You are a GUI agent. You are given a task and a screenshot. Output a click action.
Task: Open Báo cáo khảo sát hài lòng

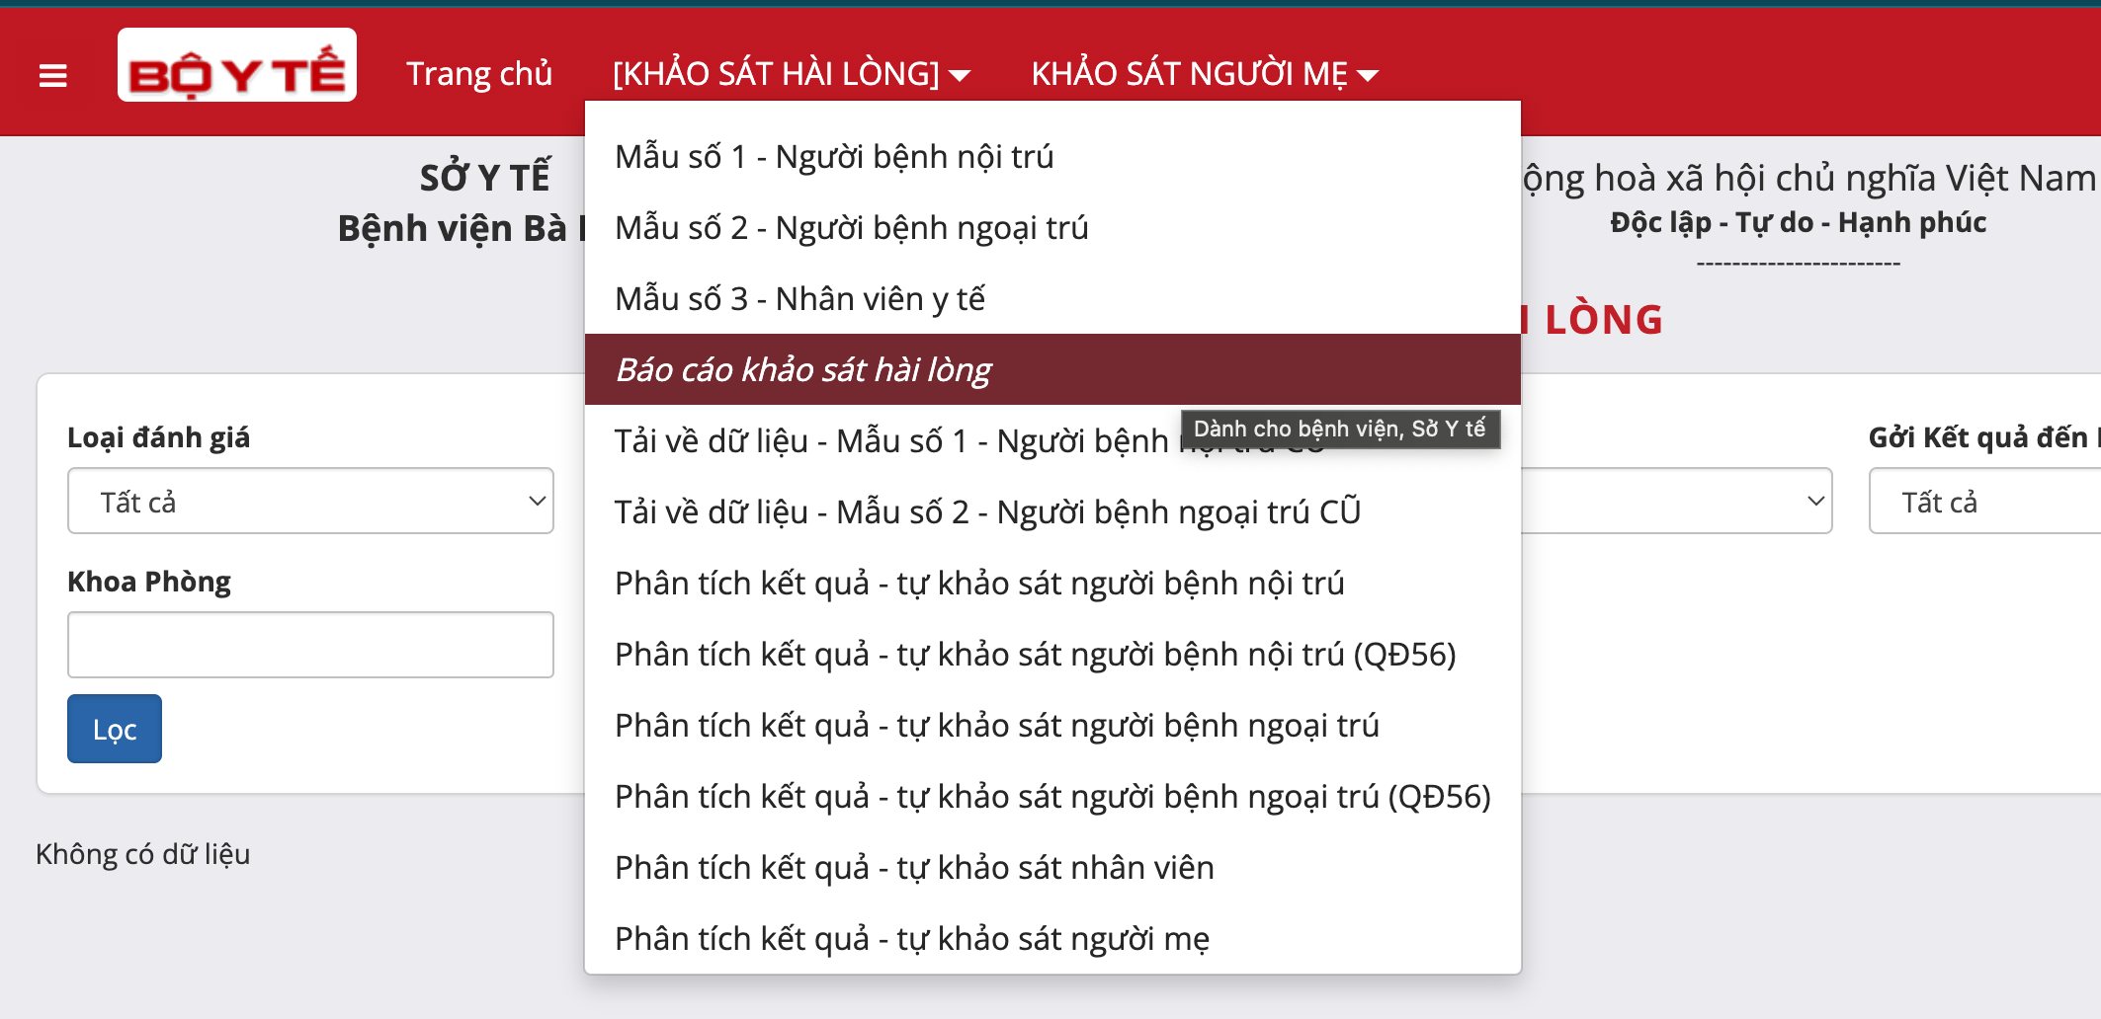(x=802, y=370)
